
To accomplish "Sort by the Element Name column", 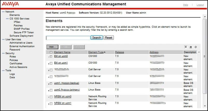I will pos(62,52).
